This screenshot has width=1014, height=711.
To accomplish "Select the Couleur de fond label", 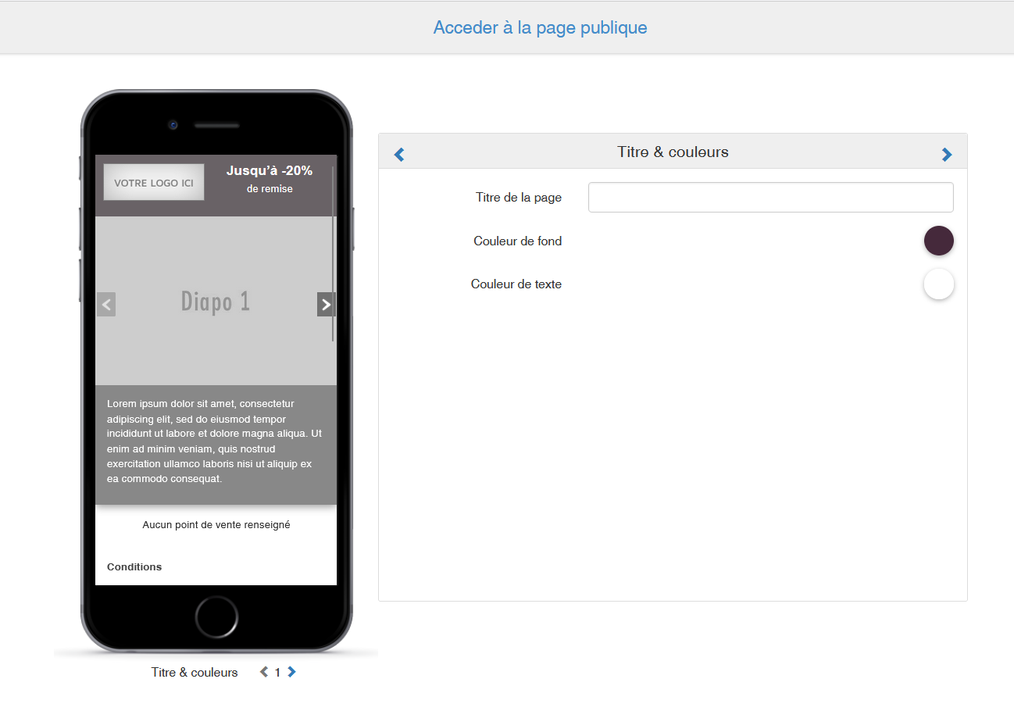I will 517,241.
